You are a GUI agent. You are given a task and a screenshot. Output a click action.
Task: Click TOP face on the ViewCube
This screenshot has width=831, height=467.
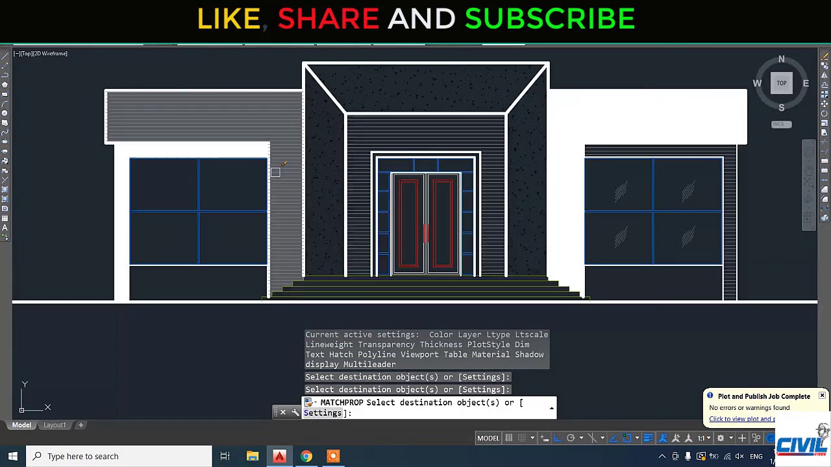coord(782,83)
